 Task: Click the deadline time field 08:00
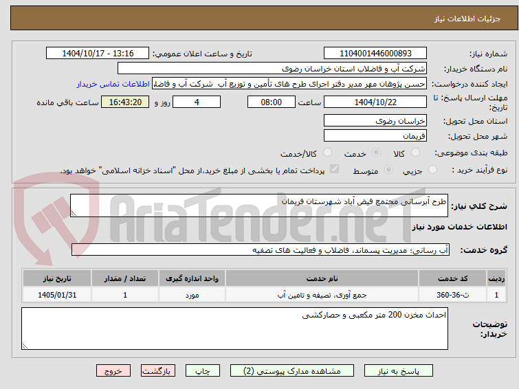pyautogui.click(x=272, y=102)
